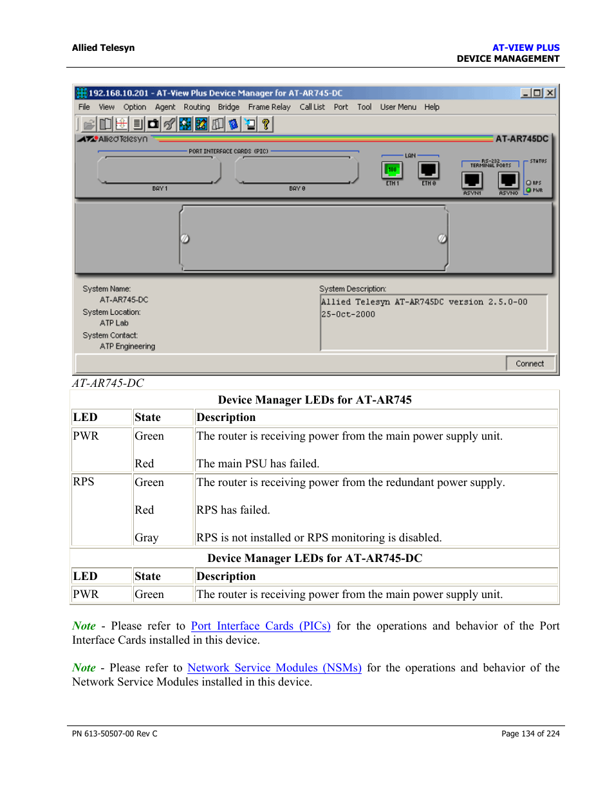Click the large NSM bay panel

(313, 238)
